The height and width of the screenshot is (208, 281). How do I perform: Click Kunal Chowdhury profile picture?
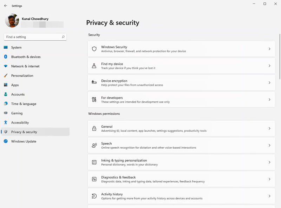12,20
